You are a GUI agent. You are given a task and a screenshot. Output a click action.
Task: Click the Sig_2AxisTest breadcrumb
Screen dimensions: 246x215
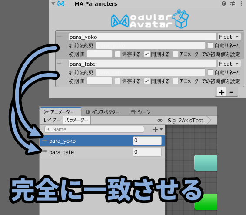[186, 121]
